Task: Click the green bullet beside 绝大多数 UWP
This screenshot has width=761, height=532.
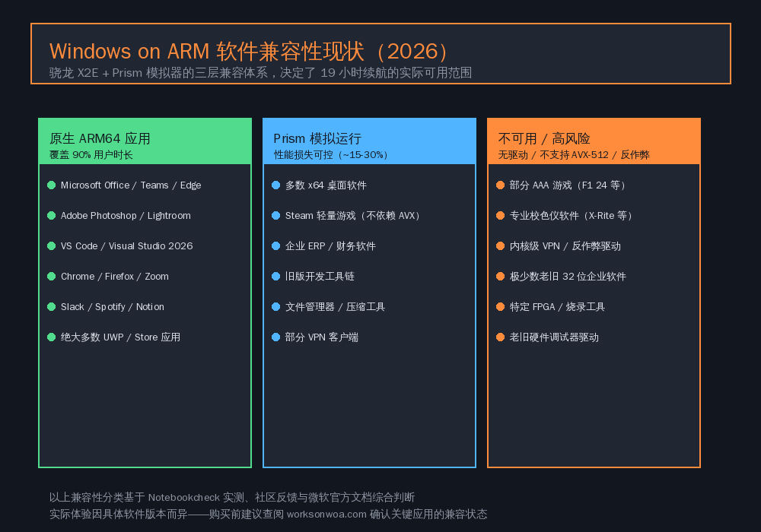Action: [52, 337]
